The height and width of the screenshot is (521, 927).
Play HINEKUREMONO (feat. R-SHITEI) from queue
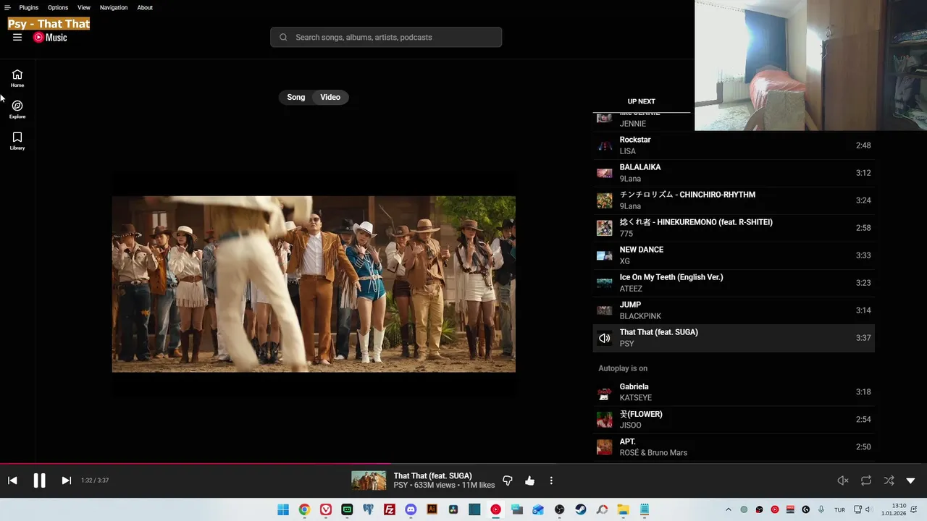coord(734,228)
